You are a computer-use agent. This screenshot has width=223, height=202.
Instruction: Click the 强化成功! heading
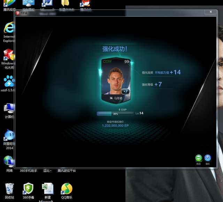click(115, 49)
